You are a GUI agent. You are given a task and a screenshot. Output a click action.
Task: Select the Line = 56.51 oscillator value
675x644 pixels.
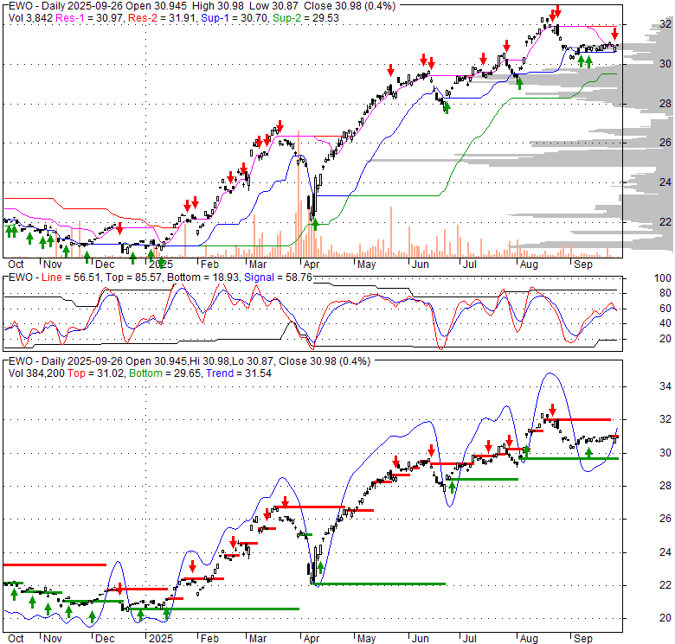click(x=71, y=277)
